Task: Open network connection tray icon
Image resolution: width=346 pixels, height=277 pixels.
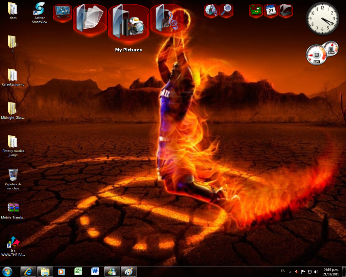Action: (x=310, y=272)
